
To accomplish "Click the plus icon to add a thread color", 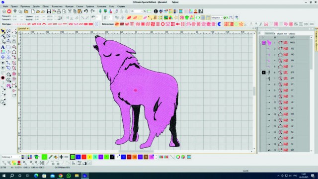I will 61,157.
